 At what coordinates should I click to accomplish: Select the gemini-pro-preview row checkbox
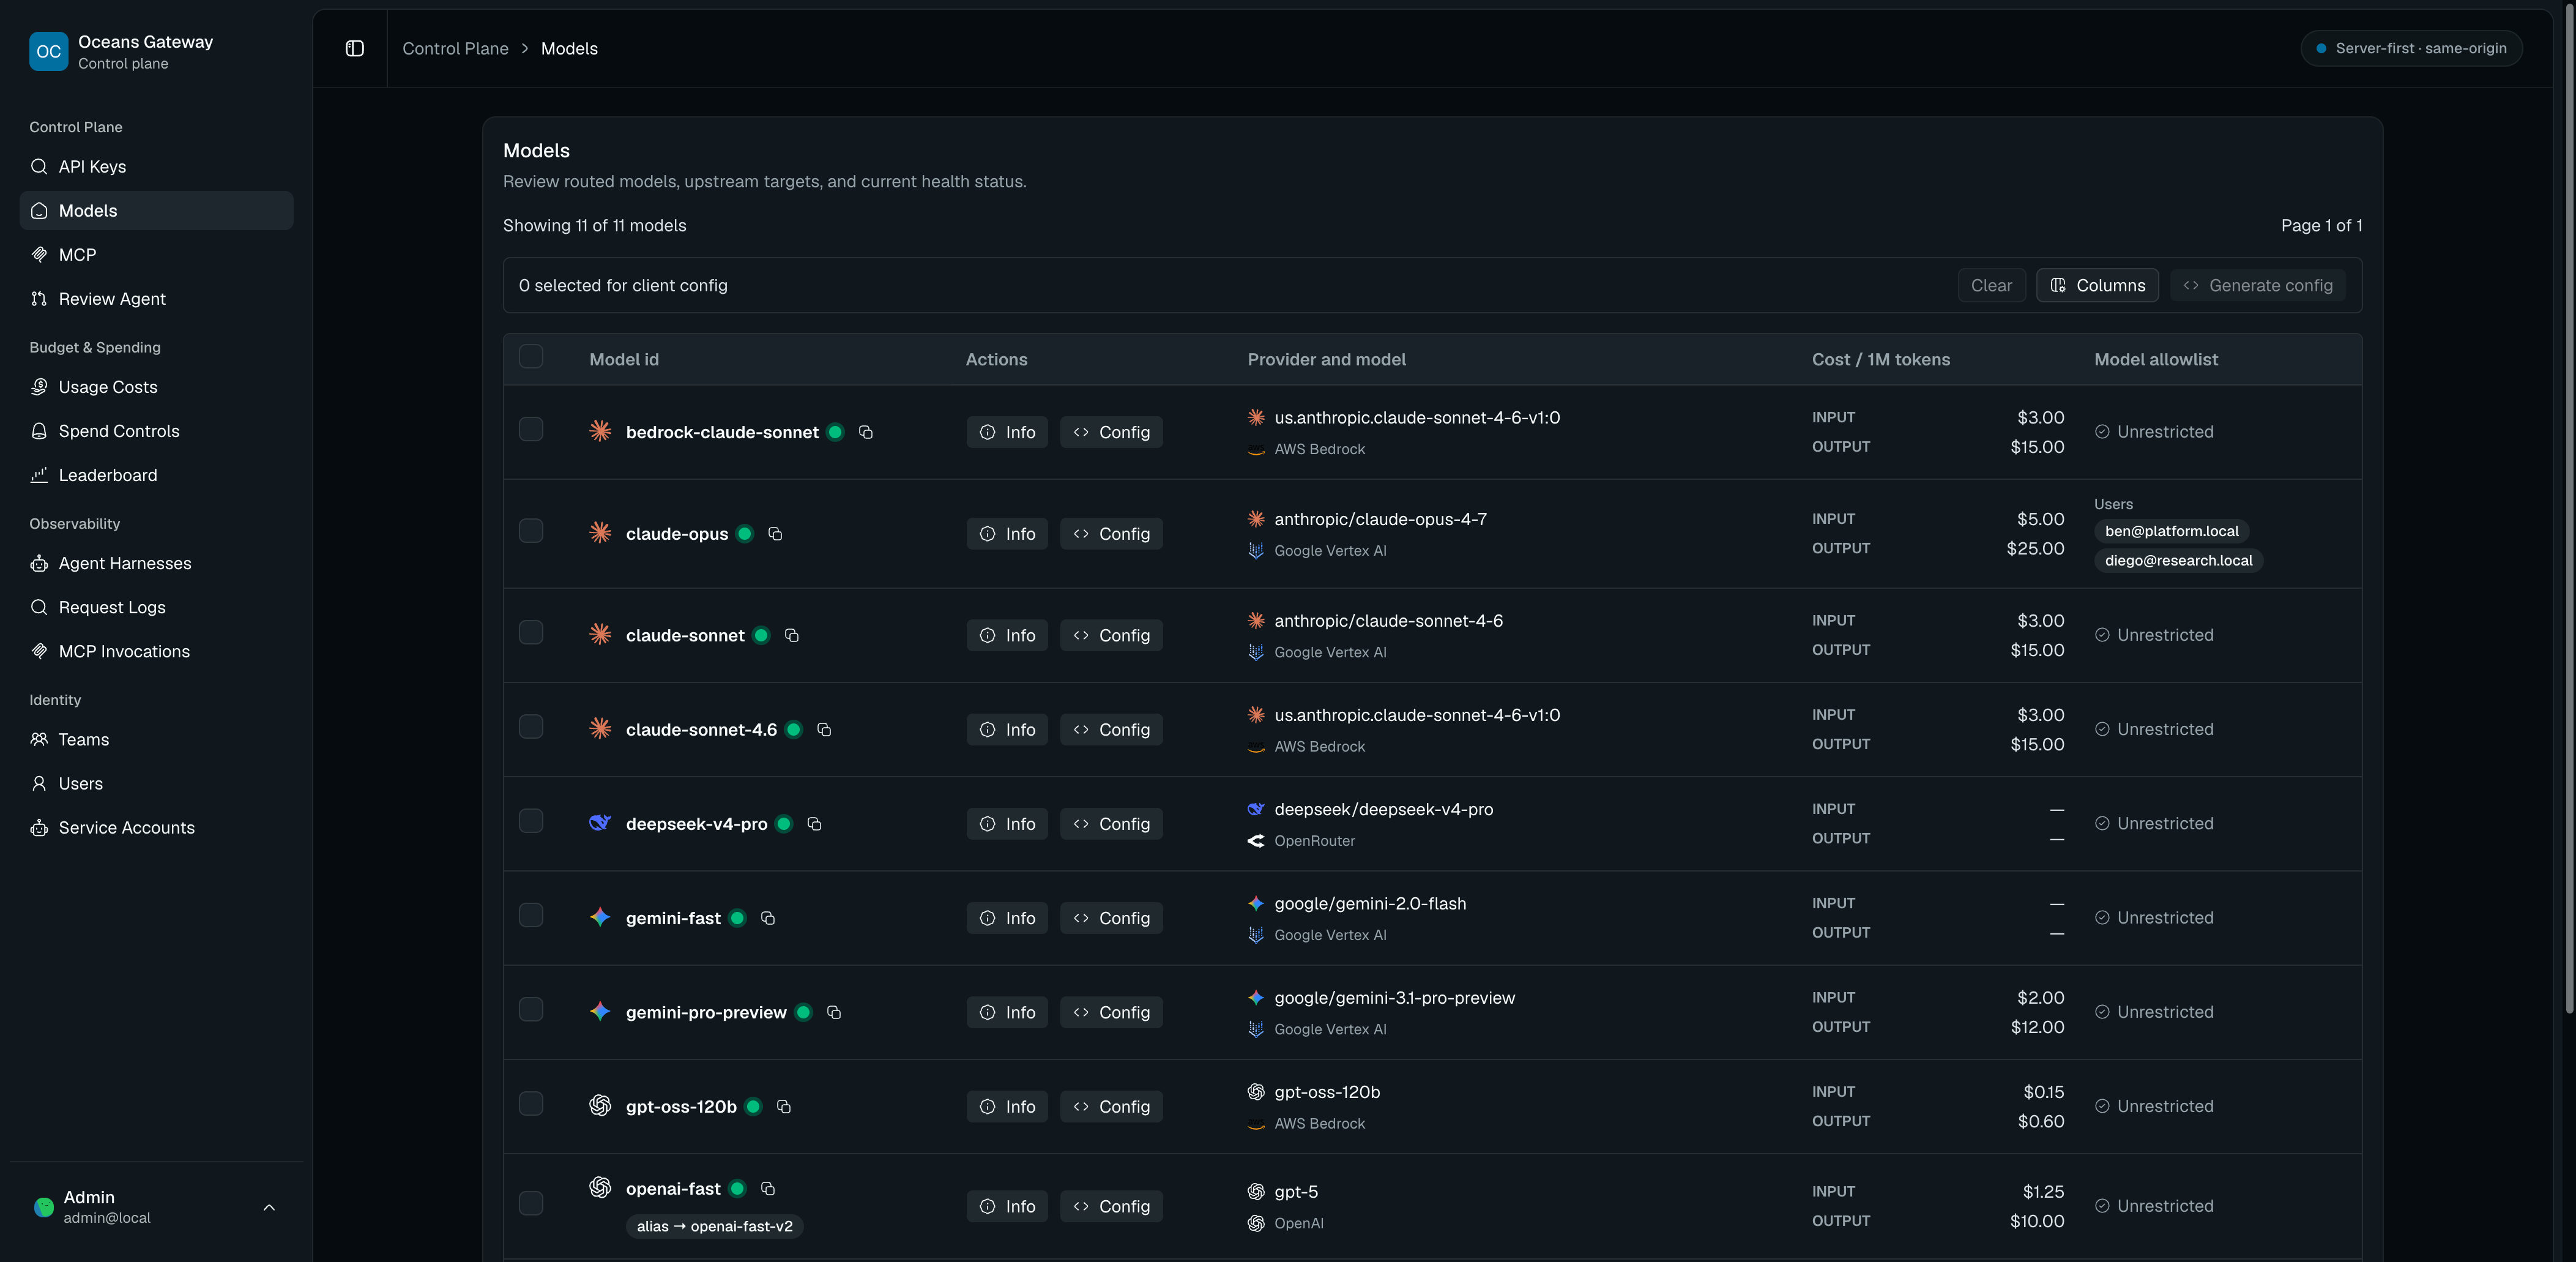tap(531, 1009)
